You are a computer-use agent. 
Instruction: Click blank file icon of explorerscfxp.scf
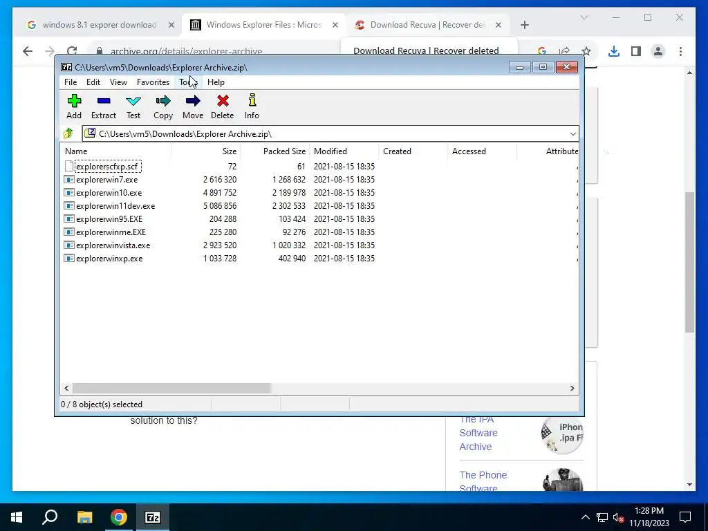coord(68,166)
